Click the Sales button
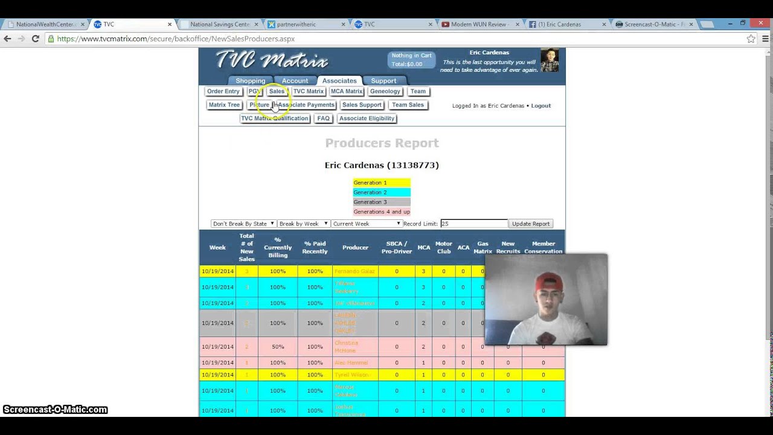This screenshot has height=435, width=773. [277, 92]
